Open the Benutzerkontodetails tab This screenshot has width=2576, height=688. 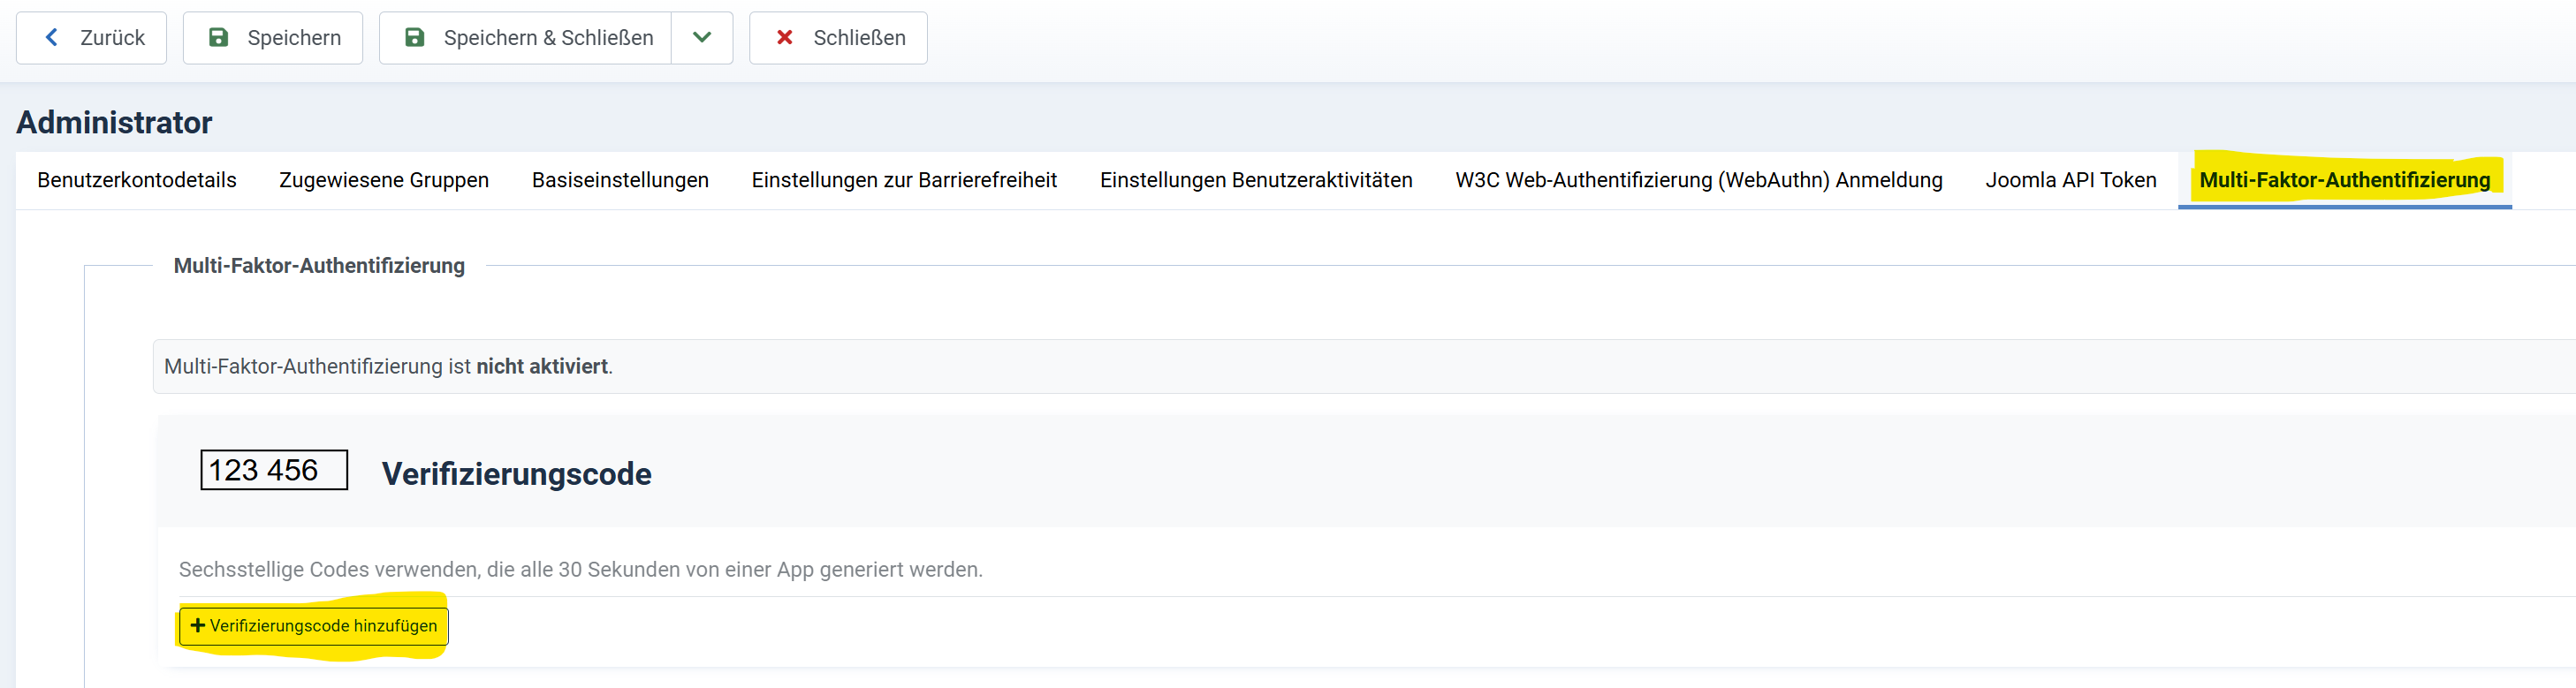coord(137,181)
